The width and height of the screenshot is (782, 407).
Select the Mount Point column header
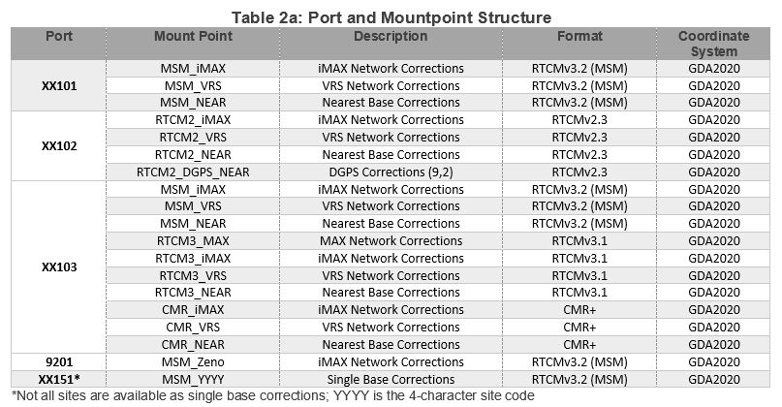[194, 37]
